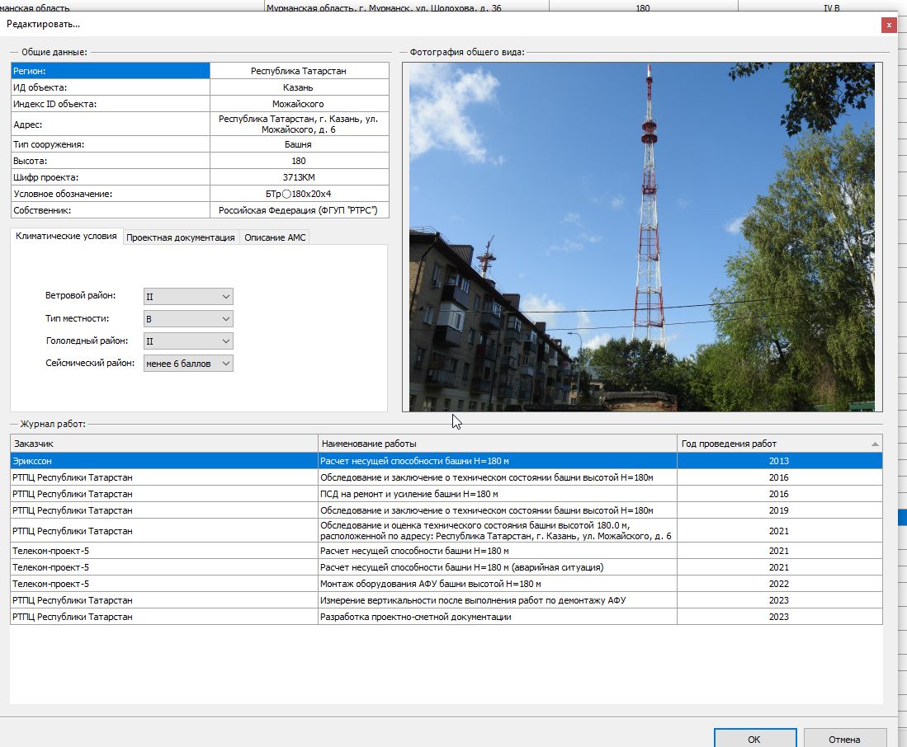The width and height of the screenshot is (907, 747).
Task: Select the Регион label cell
Action: tap(110, 70)
